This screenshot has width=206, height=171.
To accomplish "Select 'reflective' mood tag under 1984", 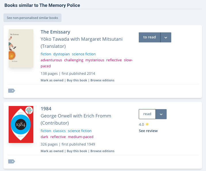I will pos(58,137).
